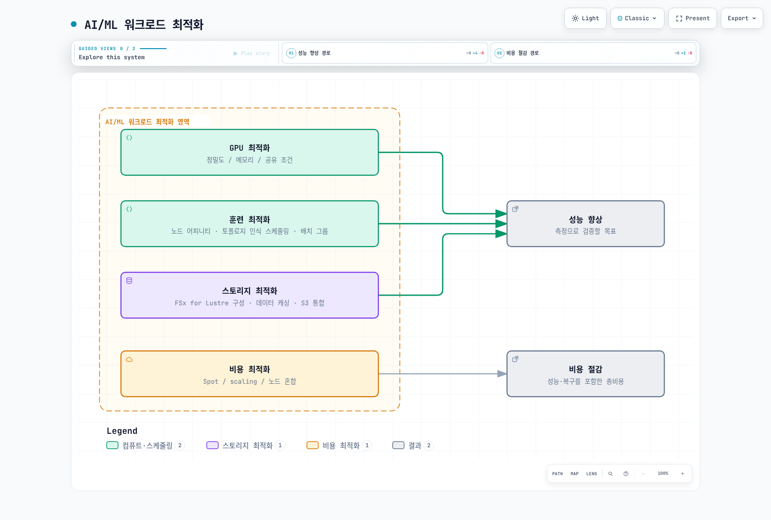The image size is (771, 520).
Task: Switch to Light theme
Action: [x=585, y=18]
